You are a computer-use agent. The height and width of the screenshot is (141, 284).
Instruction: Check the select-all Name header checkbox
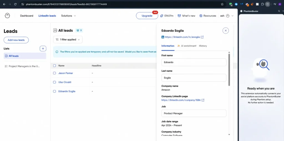(x=55, y=66)
